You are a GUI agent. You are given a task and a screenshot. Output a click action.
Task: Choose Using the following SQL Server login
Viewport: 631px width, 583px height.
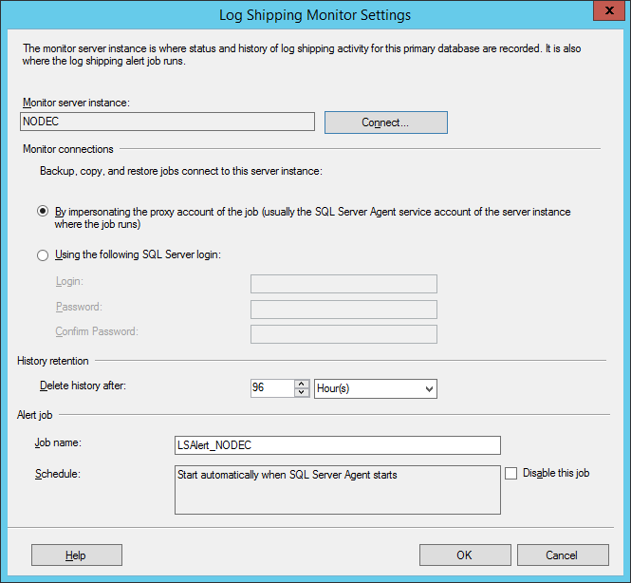[43, 255]
